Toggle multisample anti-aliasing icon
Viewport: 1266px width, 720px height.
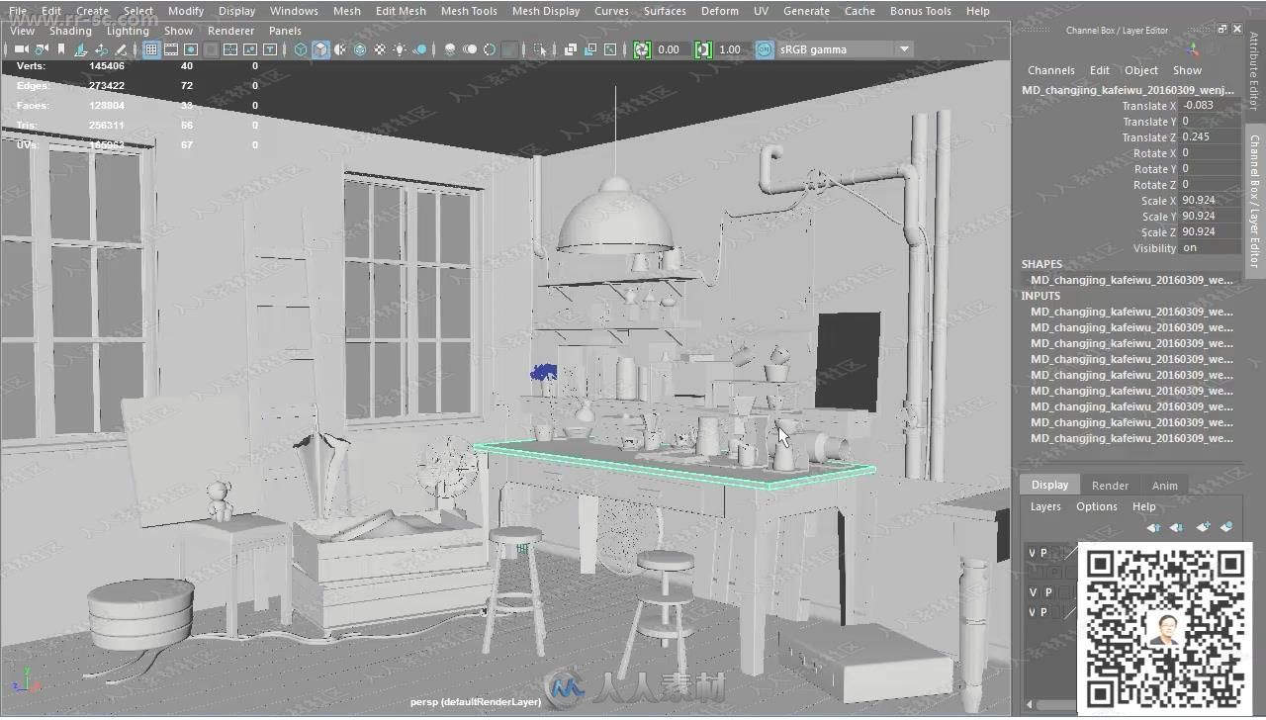pyautogui.click(x=490, y=48)
